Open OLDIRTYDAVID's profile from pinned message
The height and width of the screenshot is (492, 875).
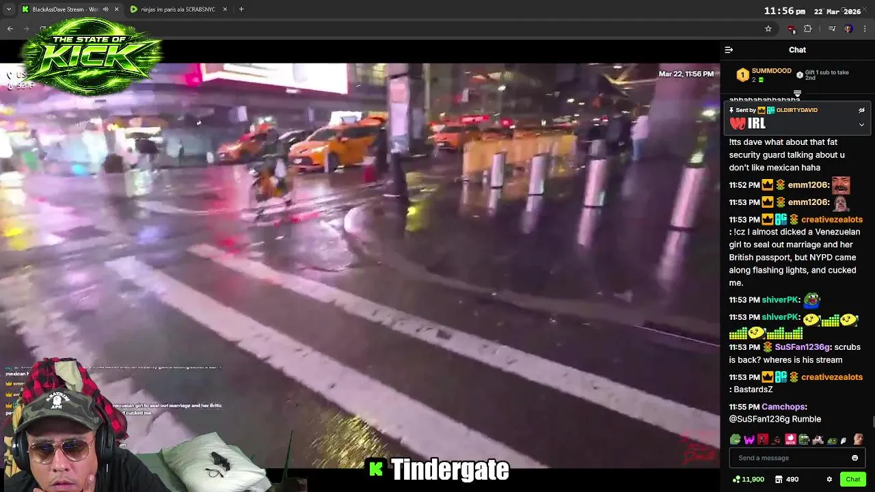pos(796,110)
